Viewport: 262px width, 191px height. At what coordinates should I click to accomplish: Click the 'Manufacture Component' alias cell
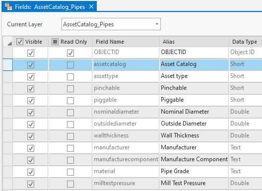pos(194,160)
